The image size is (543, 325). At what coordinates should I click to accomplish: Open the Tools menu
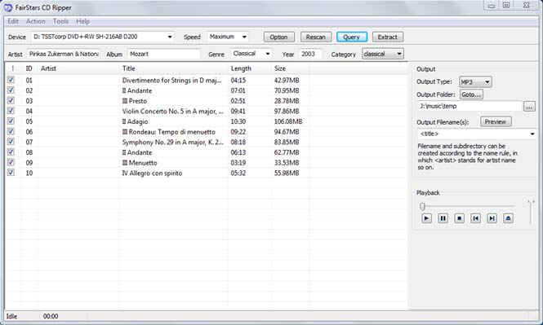tap(60, 21)
